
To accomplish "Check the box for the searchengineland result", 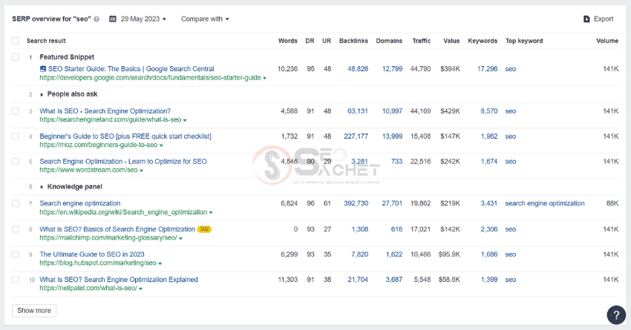I will pyautogui.click(x=16, y=111).
